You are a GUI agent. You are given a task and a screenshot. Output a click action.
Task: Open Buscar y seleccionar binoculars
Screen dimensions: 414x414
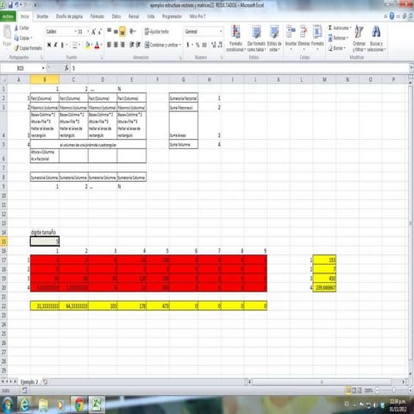[376, 38]
